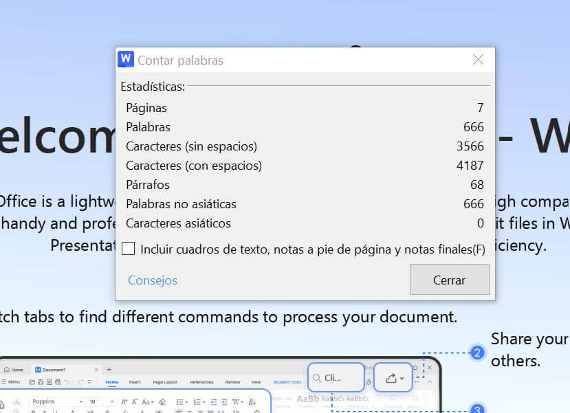Enable the Incluir cuadros de texto checkbox
This screenshot has width=570, height=413.
127,249
